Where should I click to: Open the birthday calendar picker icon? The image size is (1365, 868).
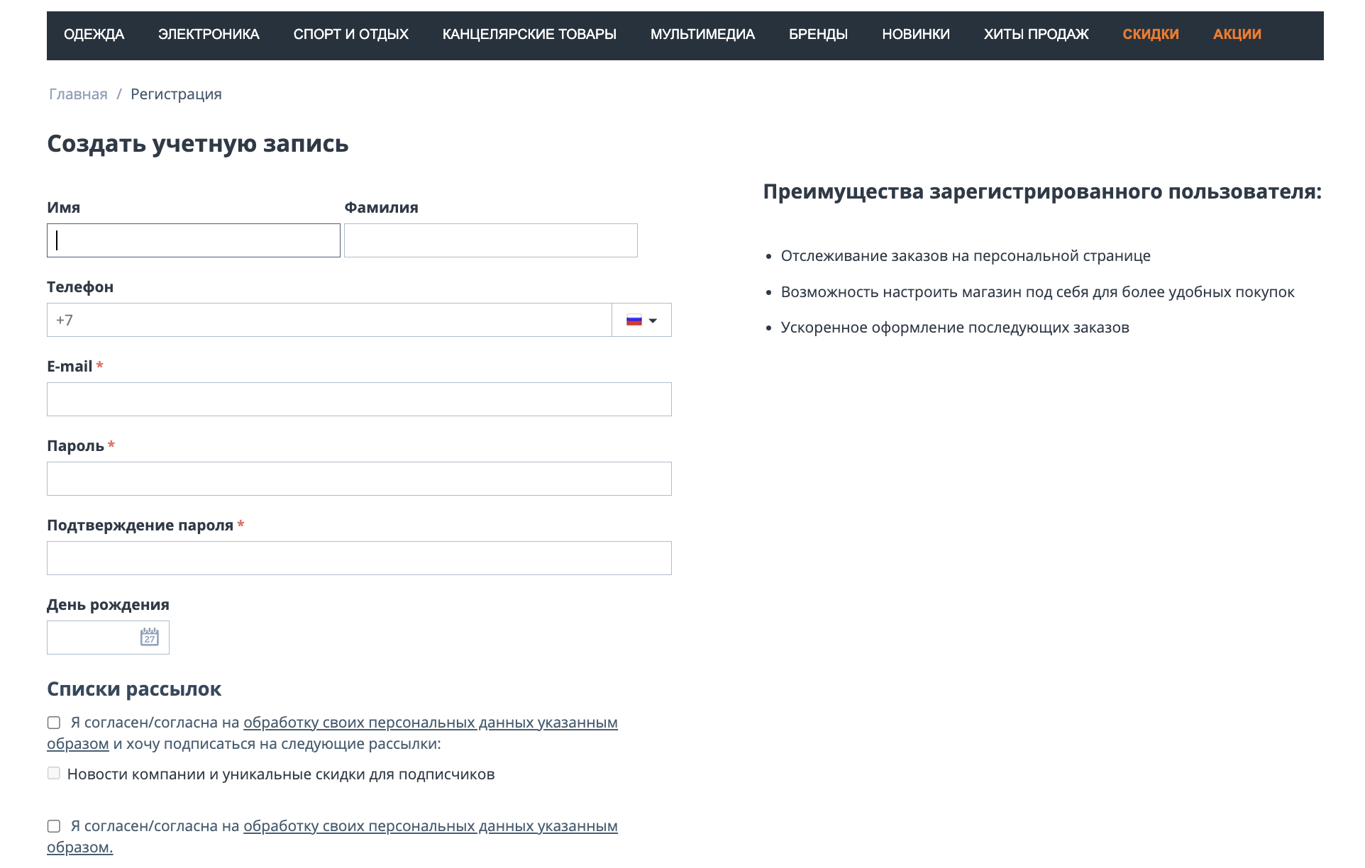149,637
